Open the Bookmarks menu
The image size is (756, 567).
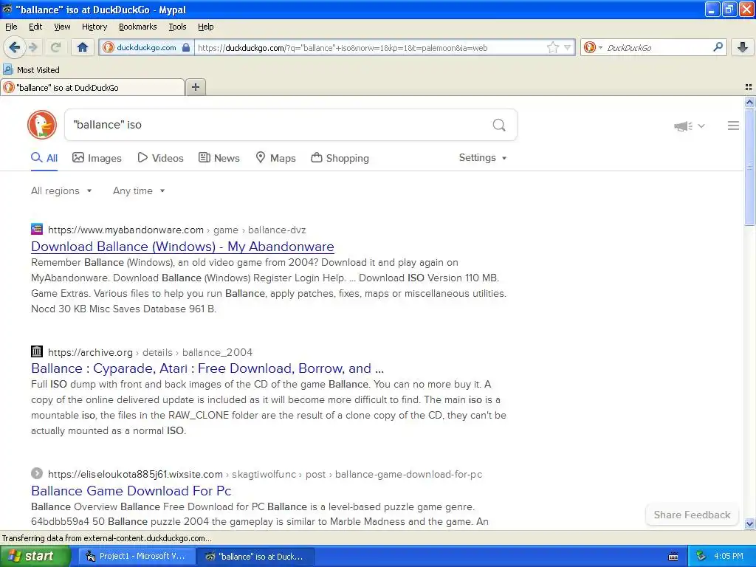coord(137,27)
